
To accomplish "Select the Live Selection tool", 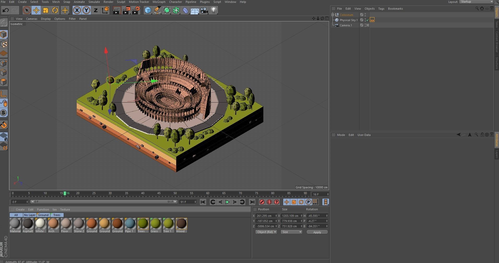I will tap(26, 10).
